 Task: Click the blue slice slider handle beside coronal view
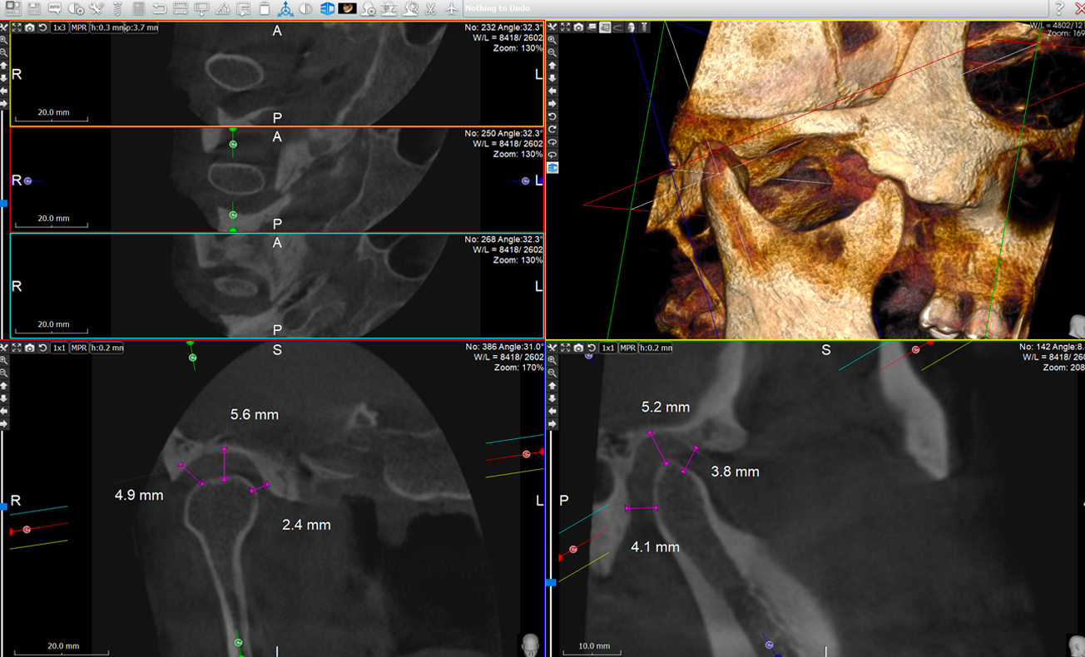click(x=3, y=506)
